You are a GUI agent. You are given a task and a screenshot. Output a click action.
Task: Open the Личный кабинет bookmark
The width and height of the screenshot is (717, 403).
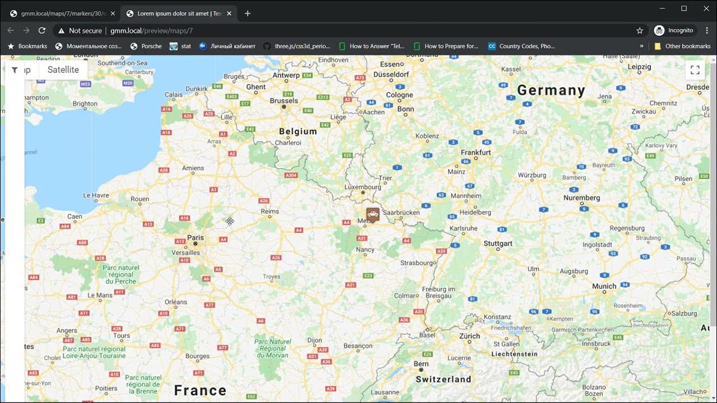227,46
